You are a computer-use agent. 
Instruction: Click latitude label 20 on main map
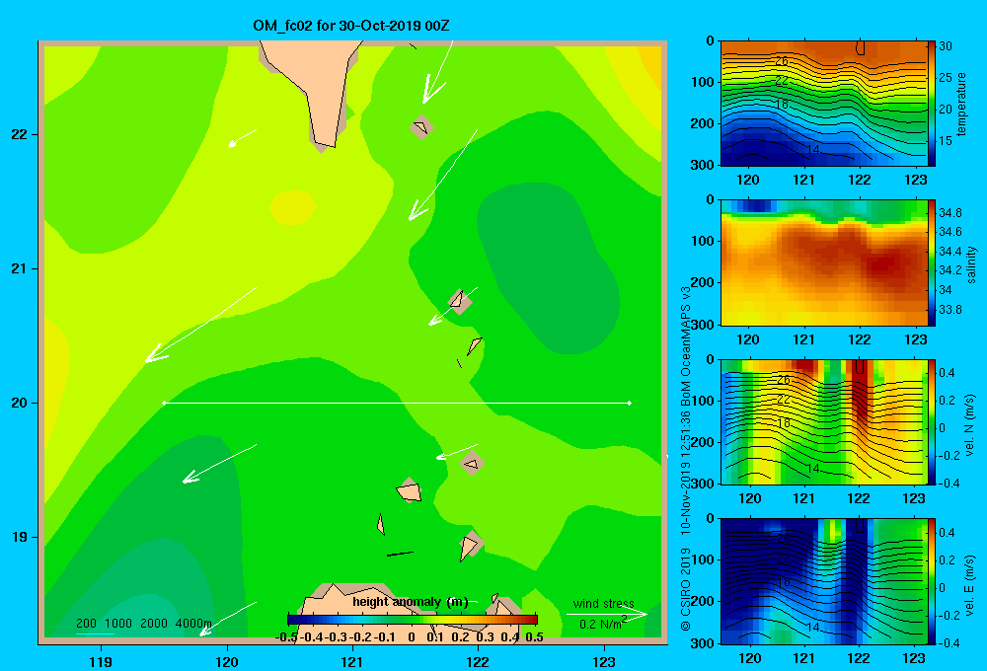(20, 403)
